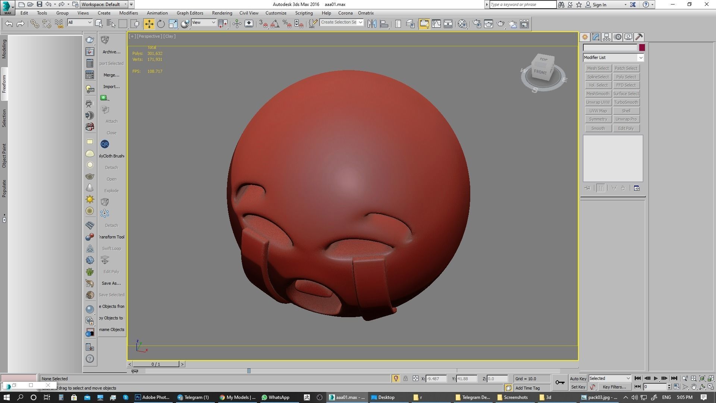The width and height of the screenshot is (716, 403).
Task: Toggle the Window/Crossing selection button
Action: tap(135, 24)
